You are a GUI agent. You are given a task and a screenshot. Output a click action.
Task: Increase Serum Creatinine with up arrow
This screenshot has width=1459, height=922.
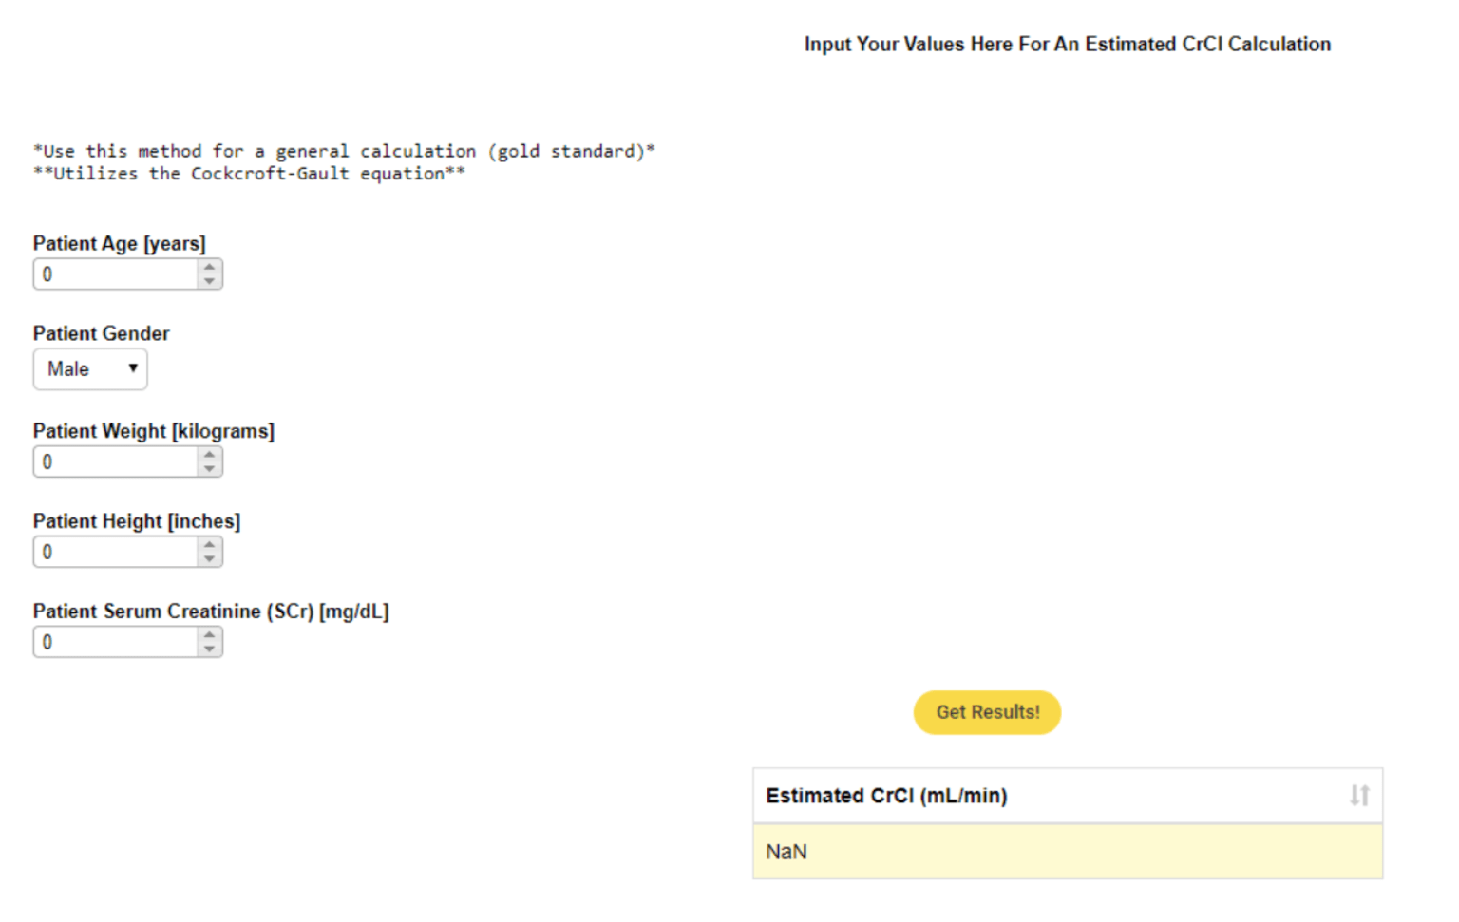click(210, 634)
